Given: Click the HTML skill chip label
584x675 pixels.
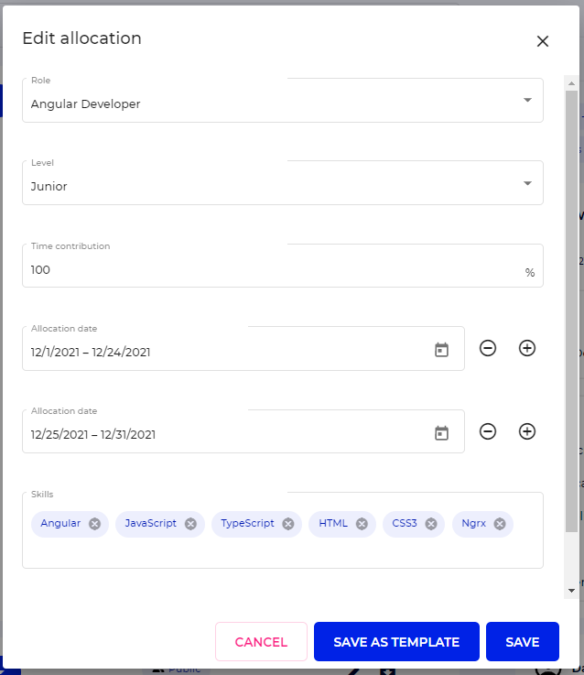Looking at the screenshot, I should [x=333, y=524].
